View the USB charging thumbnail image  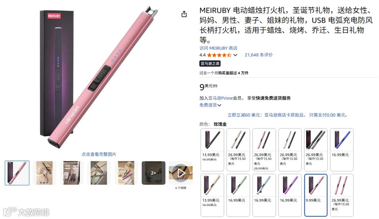[x=72, y=173]
